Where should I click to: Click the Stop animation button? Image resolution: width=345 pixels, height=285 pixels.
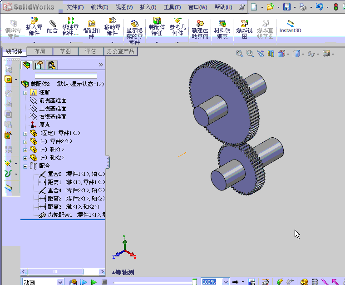click(104, 282)
